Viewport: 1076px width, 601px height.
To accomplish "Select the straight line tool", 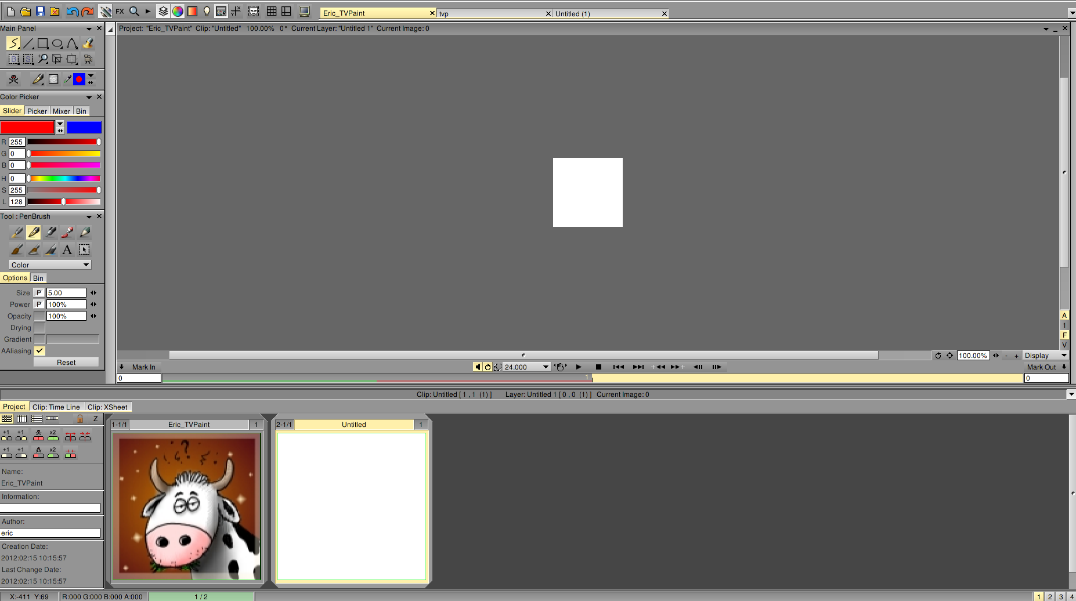I will [28, 44].
